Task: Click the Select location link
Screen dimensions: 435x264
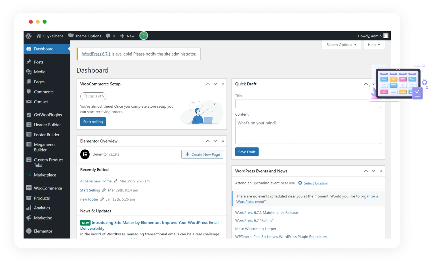Action: click(x=316, y=183)
